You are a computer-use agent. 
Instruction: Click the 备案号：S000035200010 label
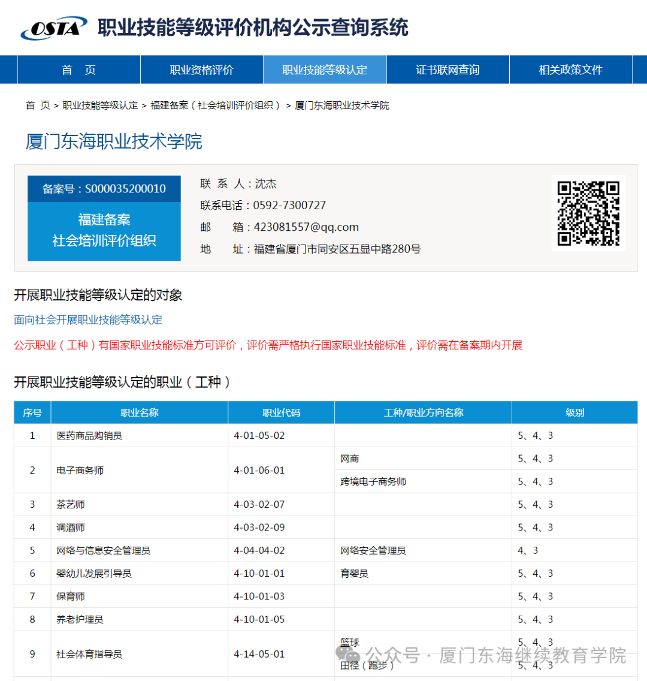click(104, 189)
